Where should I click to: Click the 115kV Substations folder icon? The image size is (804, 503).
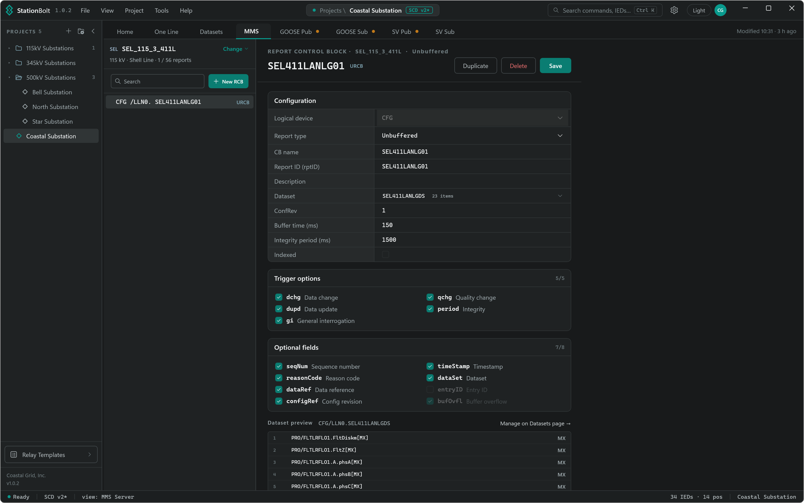click(19, 48)
